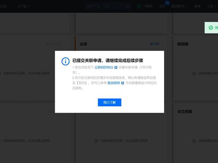218x163 pixels.
Task: Click external-link icon beside 路由限制
Action: [x=123, y=83]
